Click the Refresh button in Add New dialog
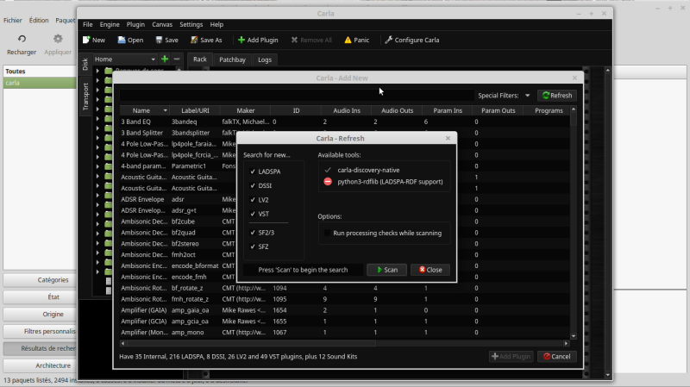This screenshot has height=387, width=690. pos(557,96)
